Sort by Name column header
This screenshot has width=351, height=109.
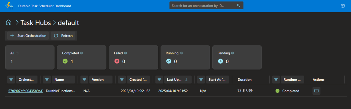point(63,80)
